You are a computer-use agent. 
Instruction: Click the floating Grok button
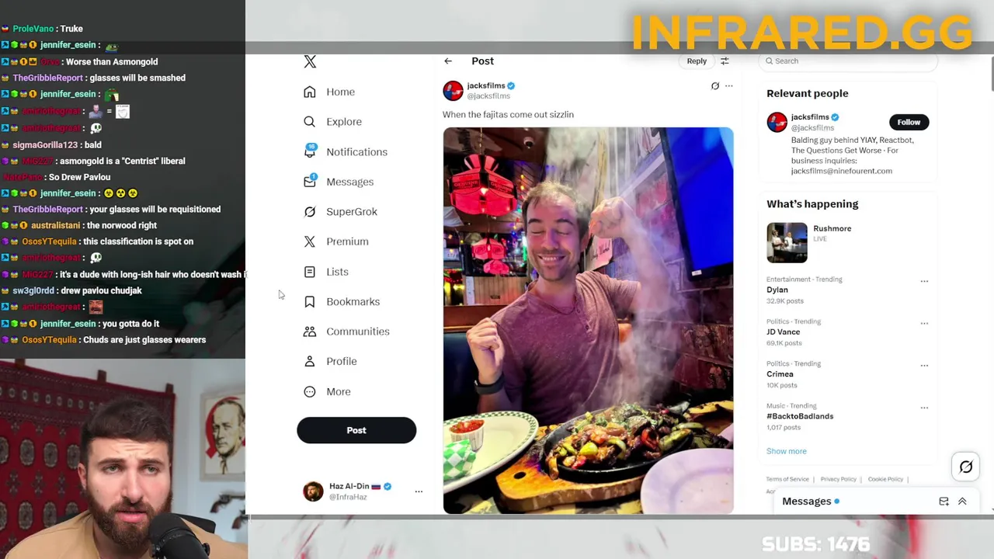tap(966, 467)
